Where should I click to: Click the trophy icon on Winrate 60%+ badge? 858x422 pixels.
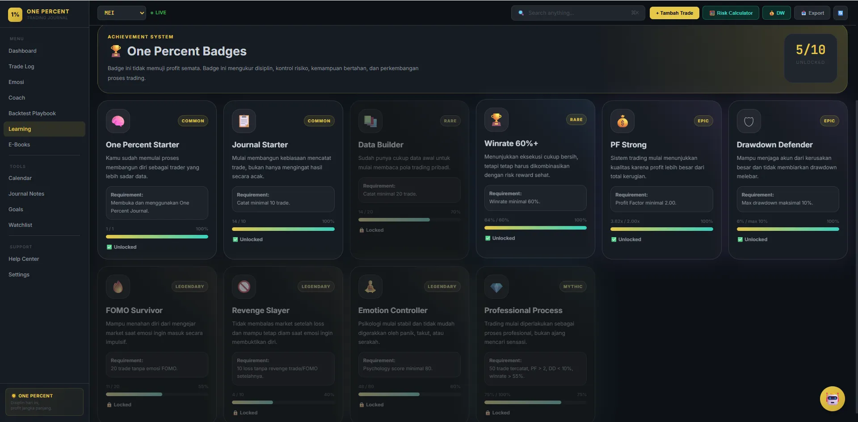point(496,120)
